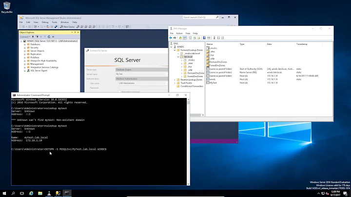Expand the Management node in Object Explorer
The height and width of the screenshot is (197, 351).
[x=25, y=64]
